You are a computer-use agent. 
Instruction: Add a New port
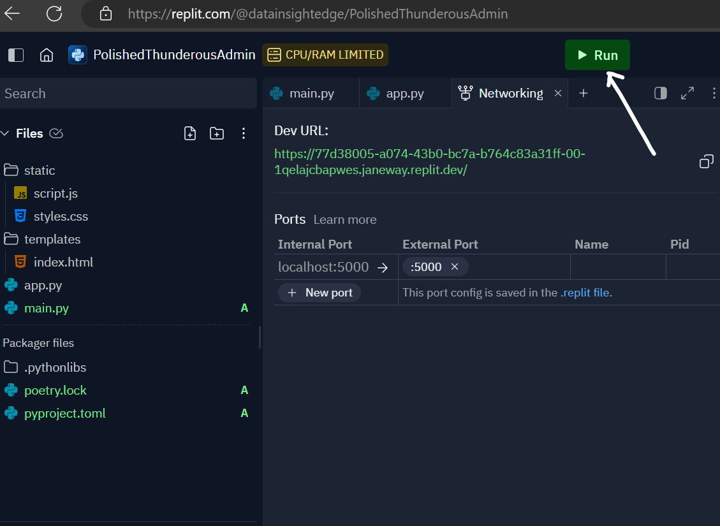coord(320,293)
